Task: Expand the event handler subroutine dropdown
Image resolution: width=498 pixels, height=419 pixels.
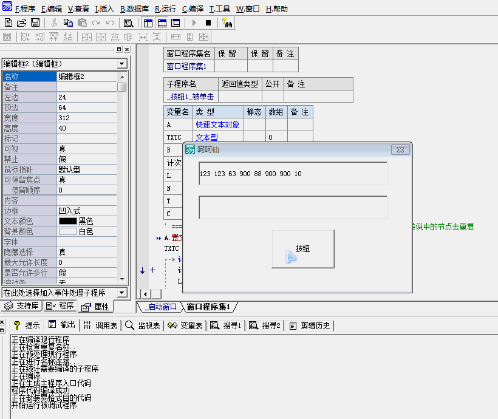Action: click(x=121, y=293)
